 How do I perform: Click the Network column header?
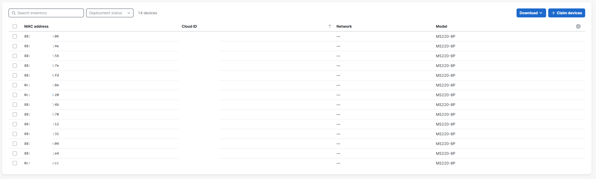click(344, 26)
